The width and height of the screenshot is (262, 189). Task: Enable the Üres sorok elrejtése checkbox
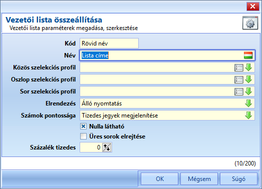[83, 136]
